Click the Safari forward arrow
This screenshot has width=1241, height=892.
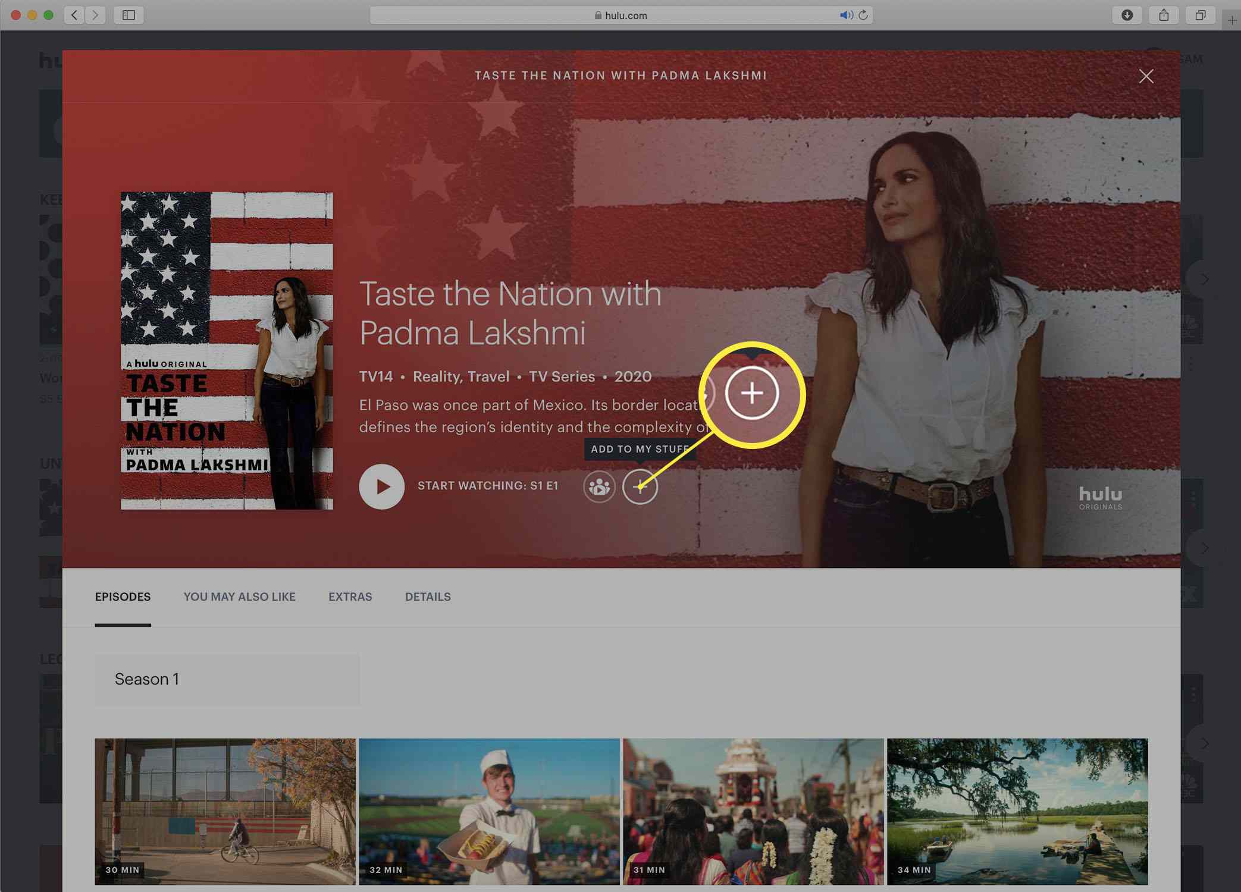click(x=95, y=15)
